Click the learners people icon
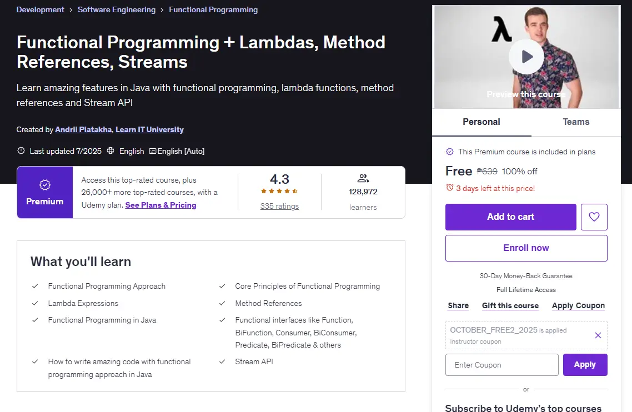Viewport: 632px width, 412px height. [363, 178]
